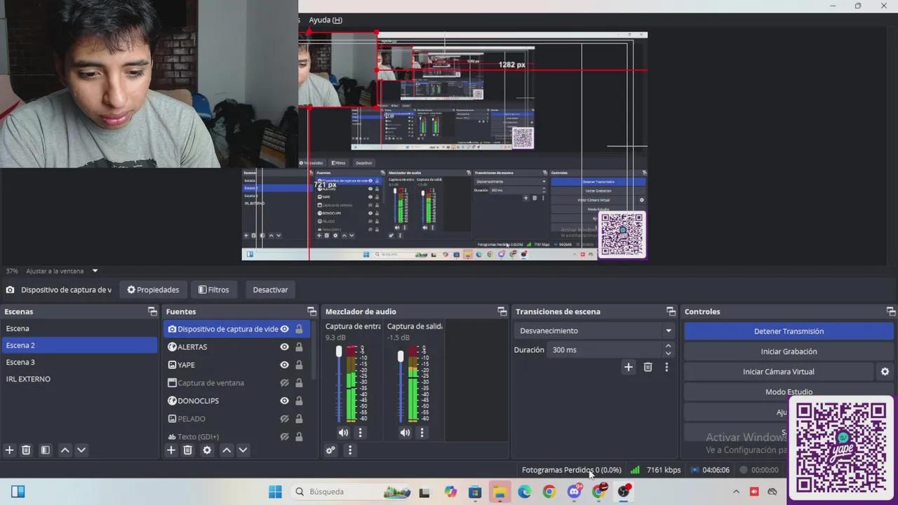The height and width of the screenshot is (505, 898).
Task: Open virtual camera settings gear
Action: [x=885, y=372]
